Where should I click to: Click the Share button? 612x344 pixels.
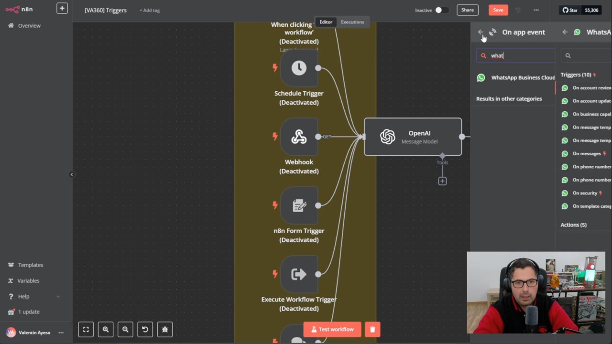coord(467,10)
